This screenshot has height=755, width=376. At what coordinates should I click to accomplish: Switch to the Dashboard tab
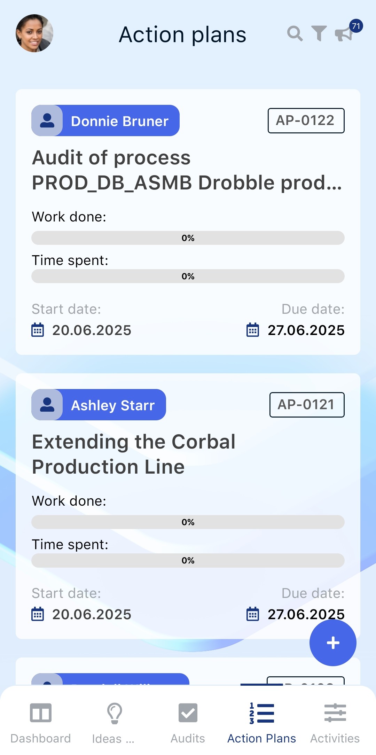point(41,722)
